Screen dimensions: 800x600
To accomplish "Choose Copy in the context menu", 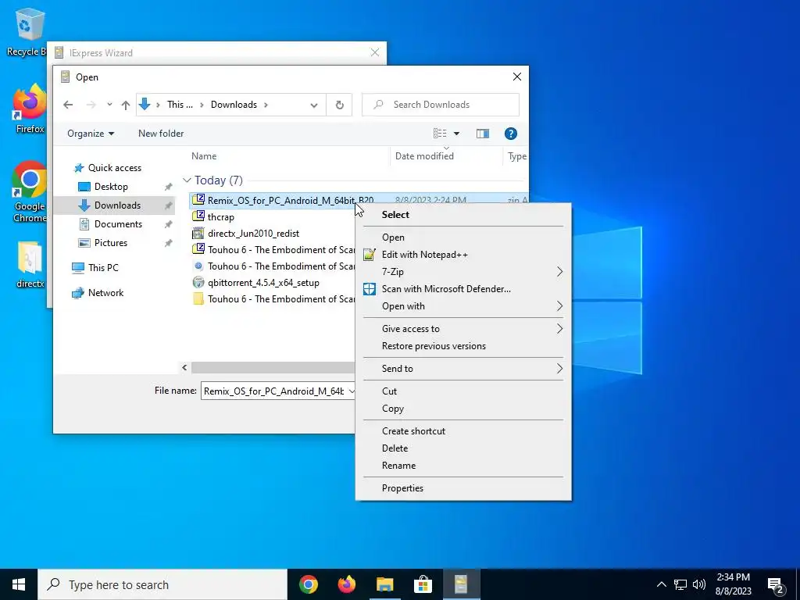I will pyautogui.click(x=463, y=409).
